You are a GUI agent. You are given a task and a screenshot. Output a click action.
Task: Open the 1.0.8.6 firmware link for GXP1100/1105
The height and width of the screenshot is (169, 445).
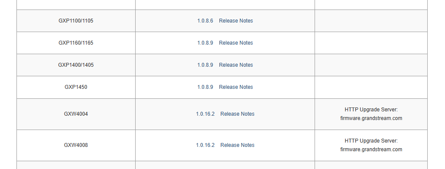click(x=205, y=21)
